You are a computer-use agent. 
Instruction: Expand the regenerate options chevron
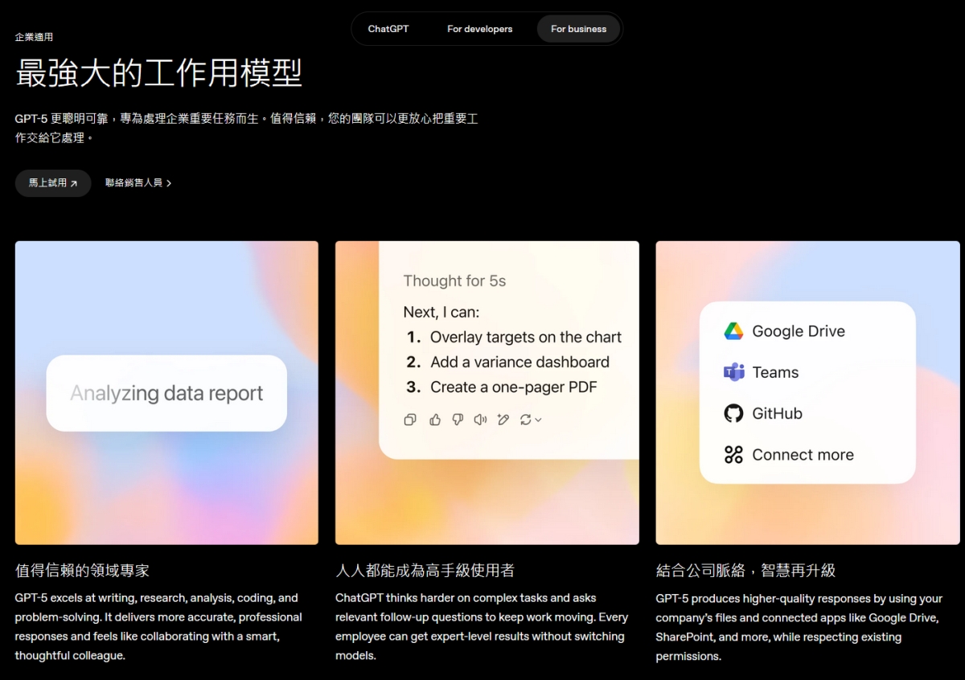pos(538,420)
